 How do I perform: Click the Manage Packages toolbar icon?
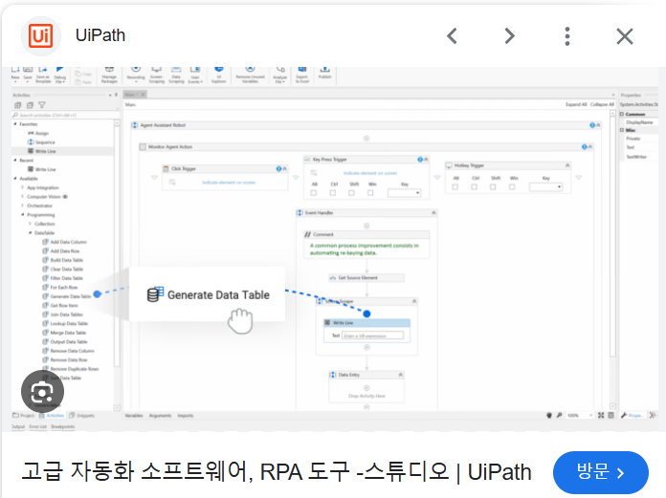(109, 76)
